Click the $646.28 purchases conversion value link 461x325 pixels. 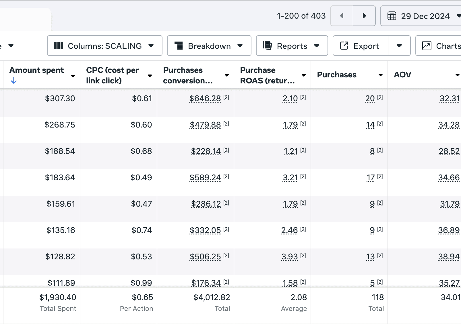205,99
